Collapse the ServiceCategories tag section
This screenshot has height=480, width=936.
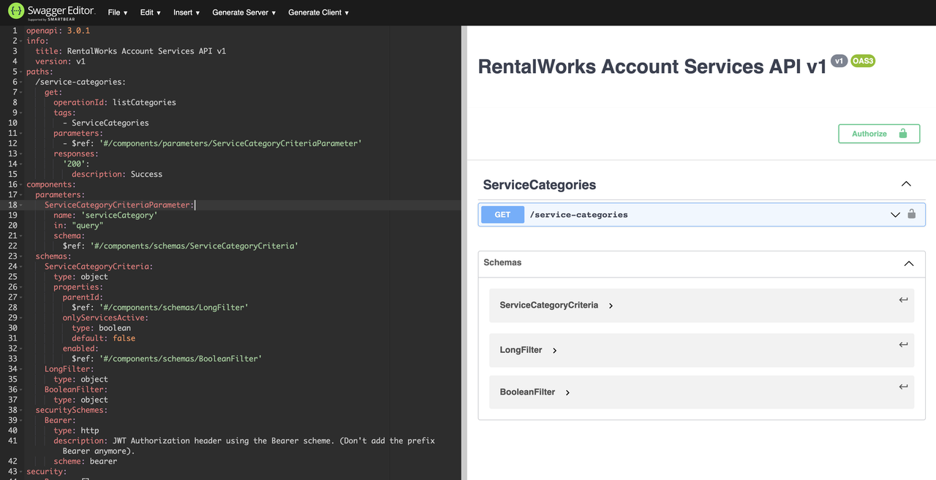pos(906,184)
